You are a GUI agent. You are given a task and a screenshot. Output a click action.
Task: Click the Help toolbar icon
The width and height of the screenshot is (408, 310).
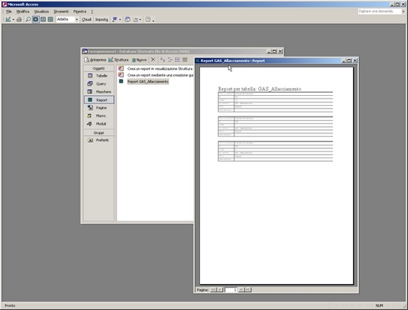[x=148, y=19]
